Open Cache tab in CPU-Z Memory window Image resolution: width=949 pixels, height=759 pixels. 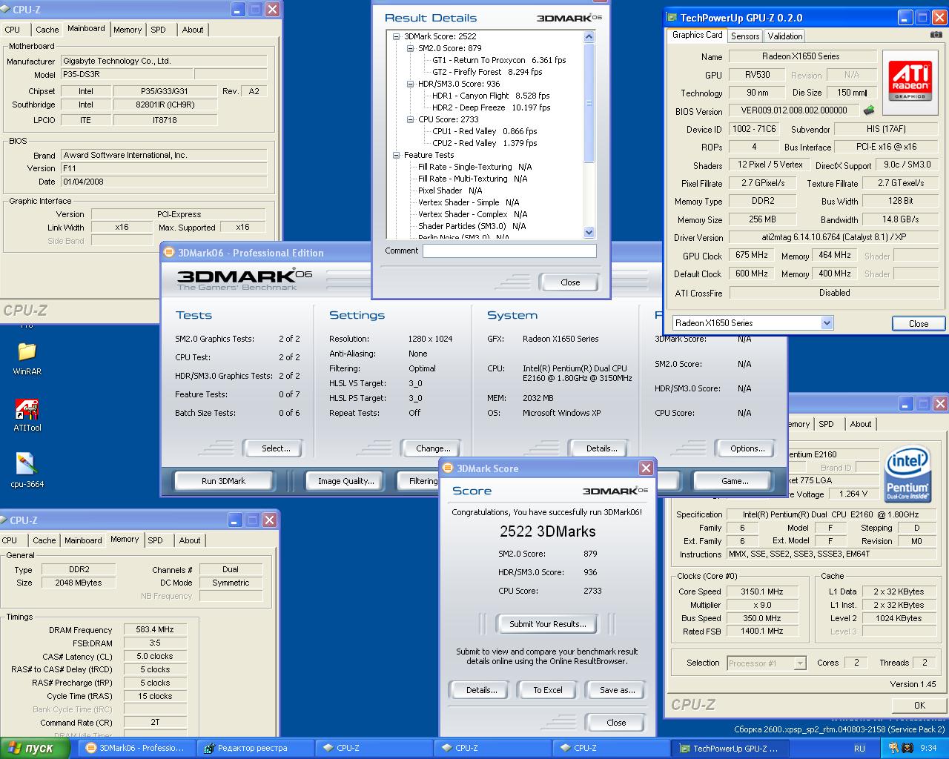(x=44, y=540)
